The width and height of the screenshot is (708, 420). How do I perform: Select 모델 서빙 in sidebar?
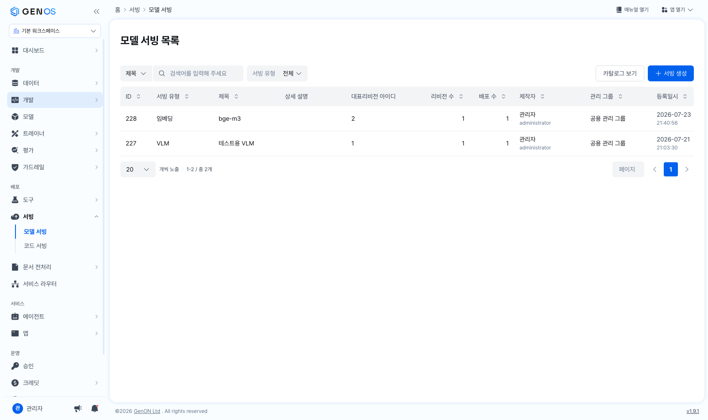point(35,232)
